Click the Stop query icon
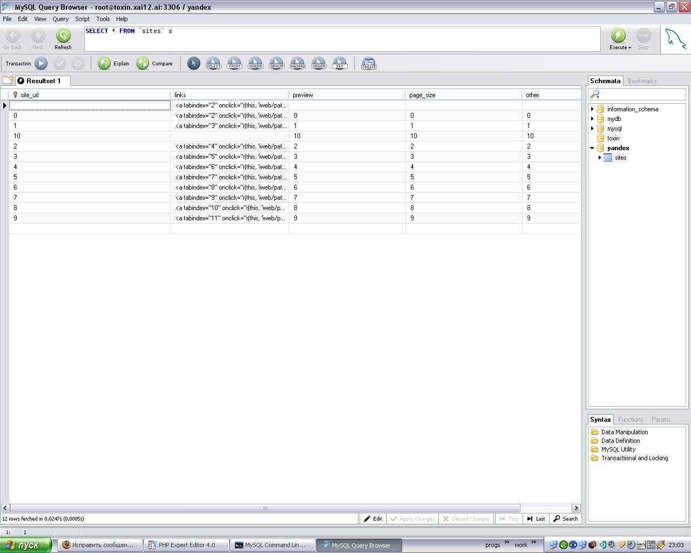Image resolution: width=691 pixels, height=553 pixels. tap(643, 36)
